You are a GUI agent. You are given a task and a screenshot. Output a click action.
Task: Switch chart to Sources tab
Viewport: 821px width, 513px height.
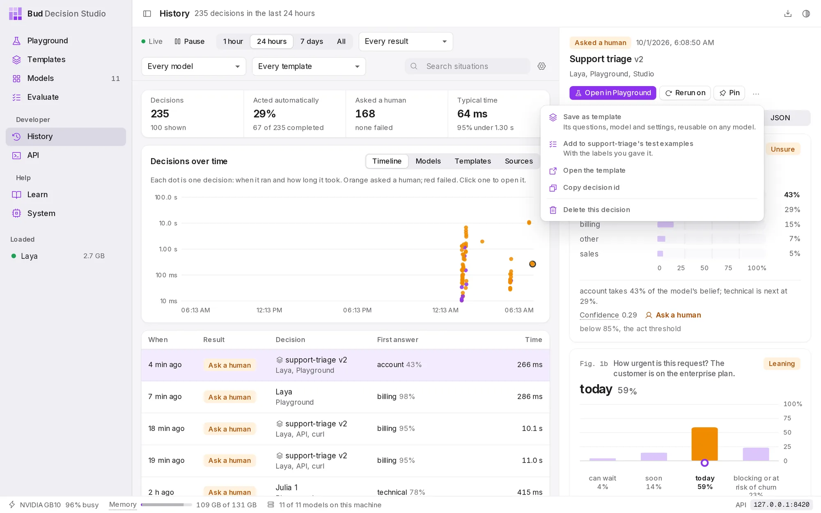518,161
